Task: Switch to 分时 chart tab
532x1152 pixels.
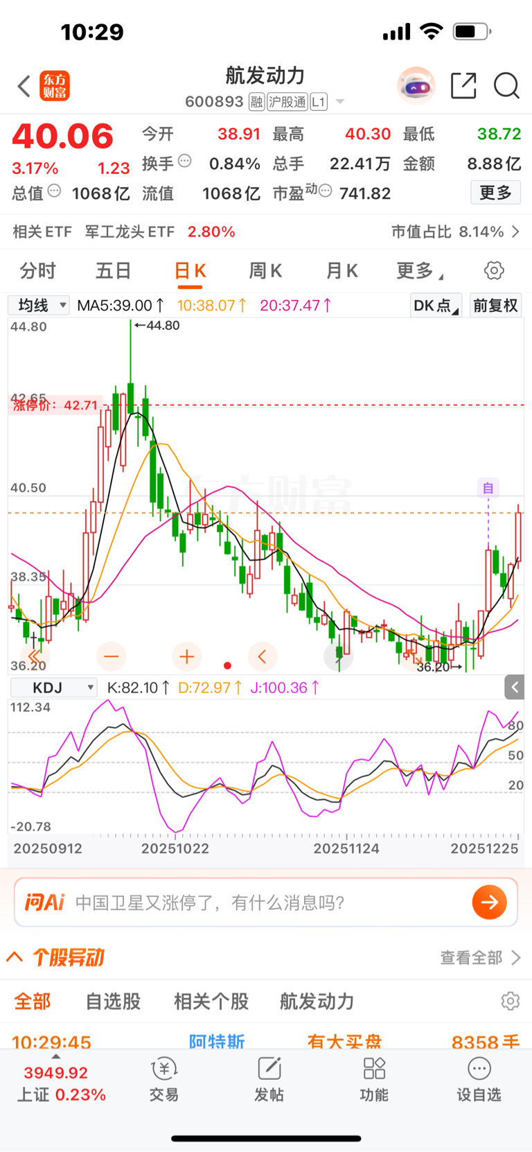Action: click(37, 270)
